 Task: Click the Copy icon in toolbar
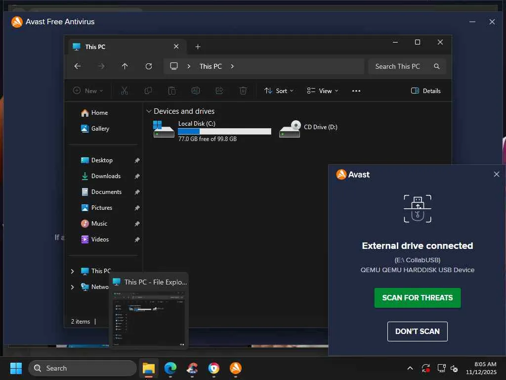point(148,91)
